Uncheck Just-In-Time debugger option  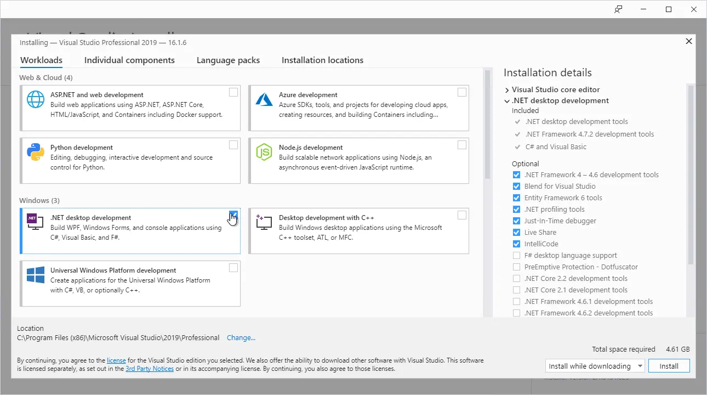[x=516, y=221]
